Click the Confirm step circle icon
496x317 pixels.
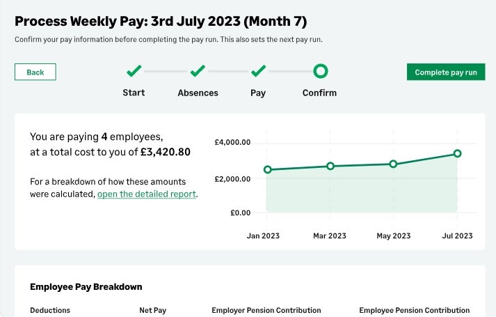320,71
